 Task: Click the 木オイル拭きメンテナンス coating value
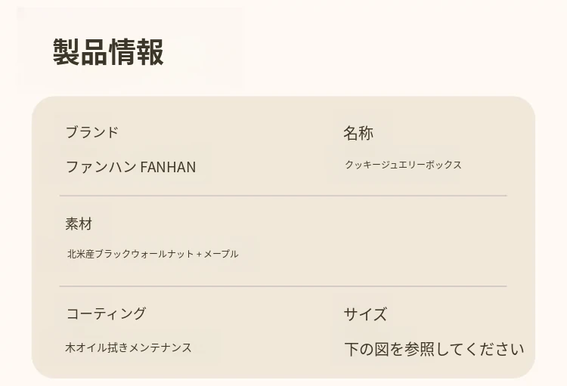tap(129, 347)
